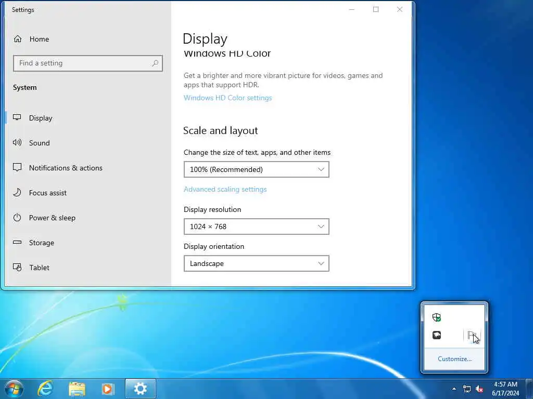The height and width of the screenshot is (399, 533).
Task: Open the Landscape display orientation dropdown
Action: pyautogui.click(x=256, y=263)
